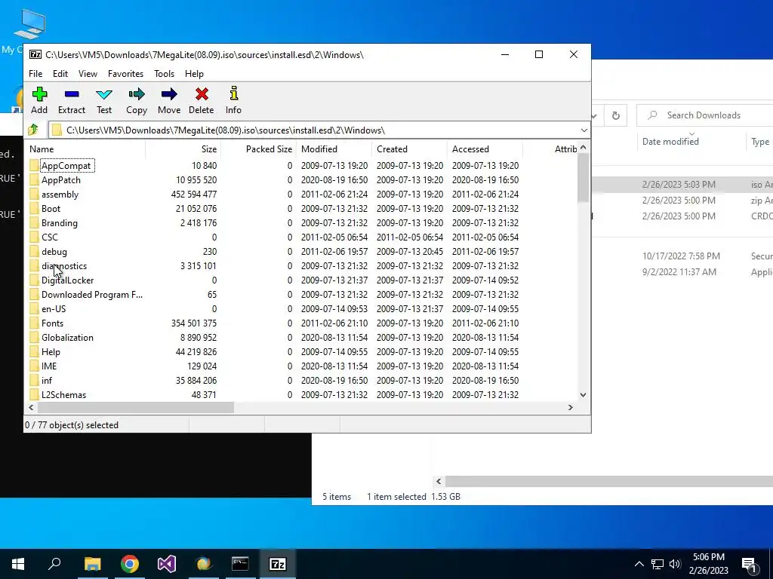Select the AppCompat folder icon
773x579 pixels.
[34, 165]
